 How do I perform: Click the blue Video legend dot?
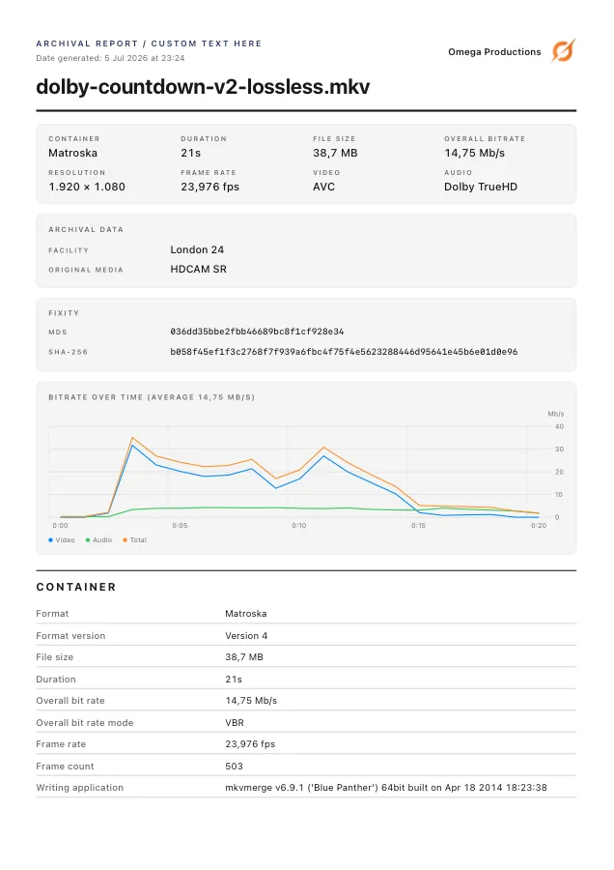pyautogui.click(x=51, y=539)
